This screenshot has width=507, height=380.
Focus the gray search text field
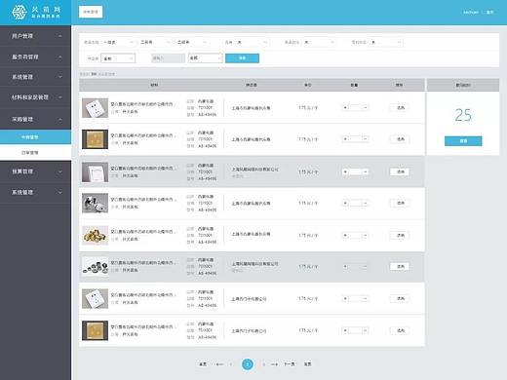click(x=168, y=58)
